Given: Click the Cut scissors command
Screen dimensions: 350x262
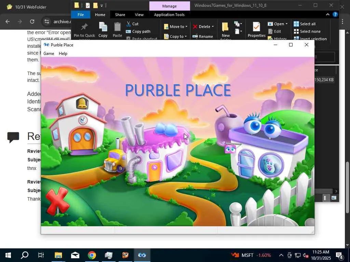Looking at the screenshot, I should (133, 24).
